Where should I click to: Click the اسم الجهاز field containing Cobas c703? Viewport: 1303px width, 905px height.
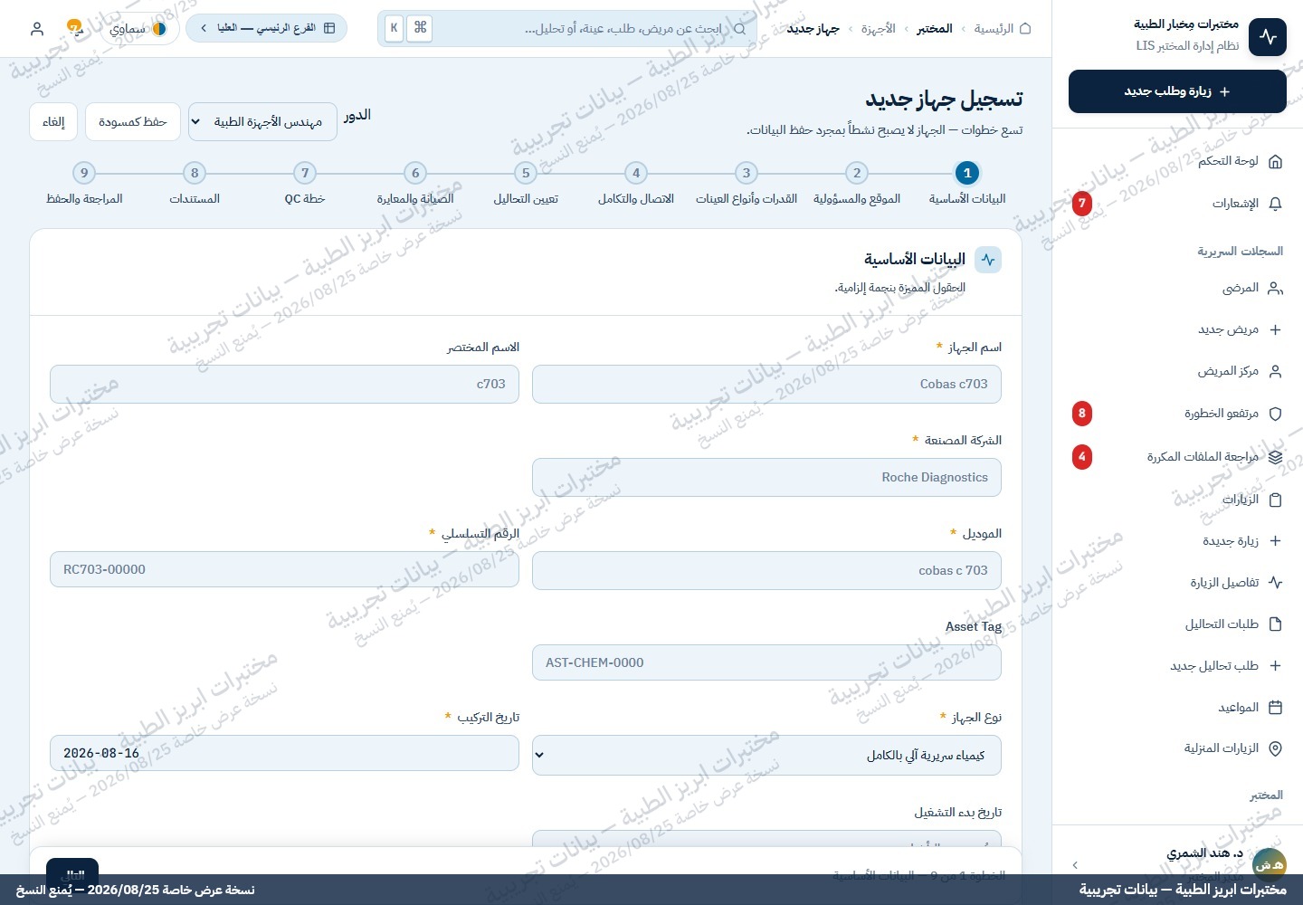(x=766, y=384)
